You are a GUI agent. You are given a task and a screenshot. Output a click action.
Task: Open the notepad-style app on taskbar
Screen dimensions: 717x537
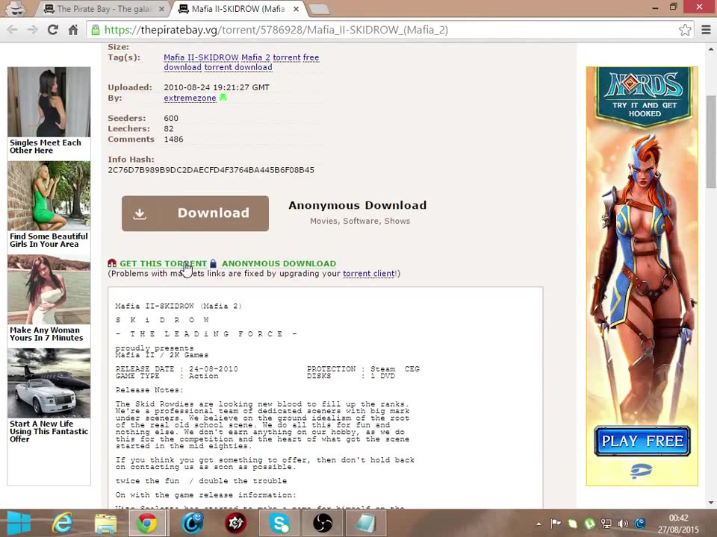point(365,524)
